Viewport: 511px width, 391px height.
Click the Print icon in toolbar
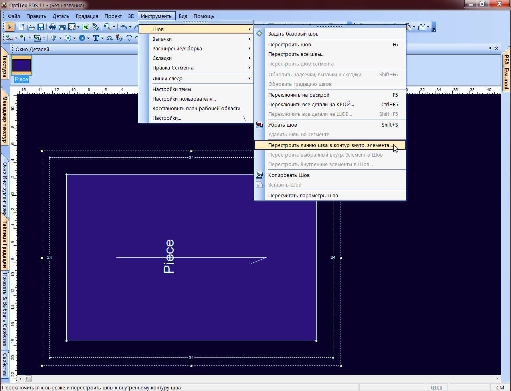[52, 27]
